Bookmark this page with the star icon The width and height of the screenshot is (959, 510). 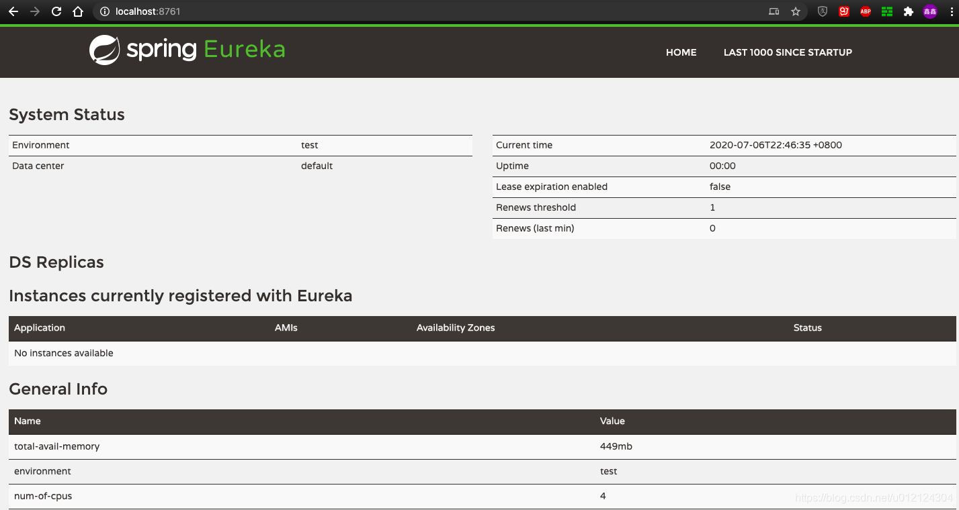(796, 11)
